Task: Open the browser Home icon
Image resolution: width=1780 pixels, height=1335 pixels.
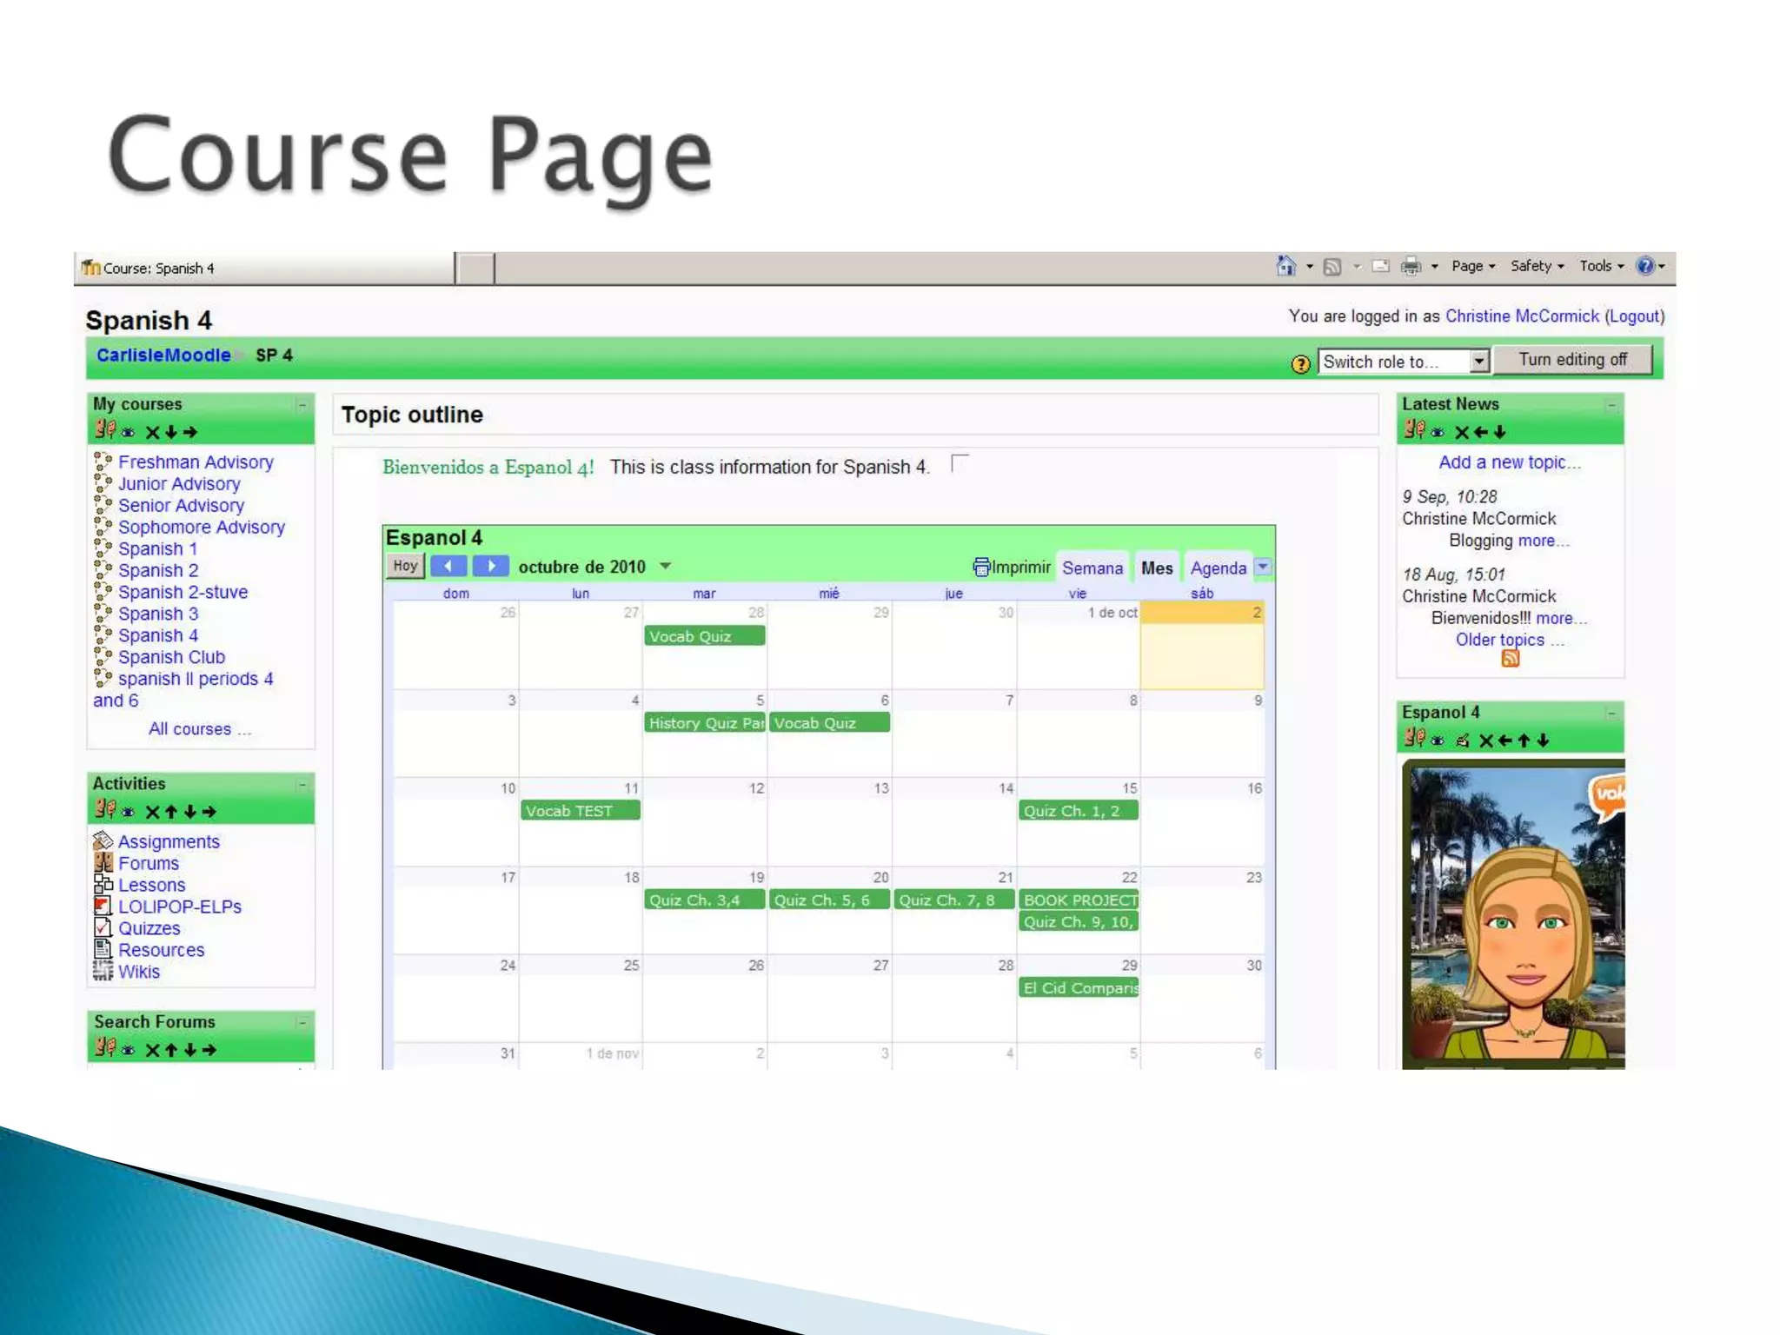Action: 1285,266
